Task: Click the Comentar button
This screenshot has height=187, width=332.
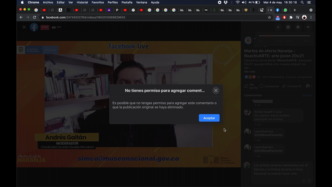Action: [269, 86]
